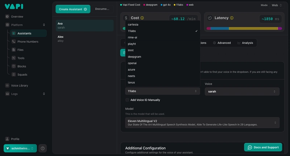290x156 pixels.
Task: Open the Mode selector set to Web
Action: tap(277, 5)
